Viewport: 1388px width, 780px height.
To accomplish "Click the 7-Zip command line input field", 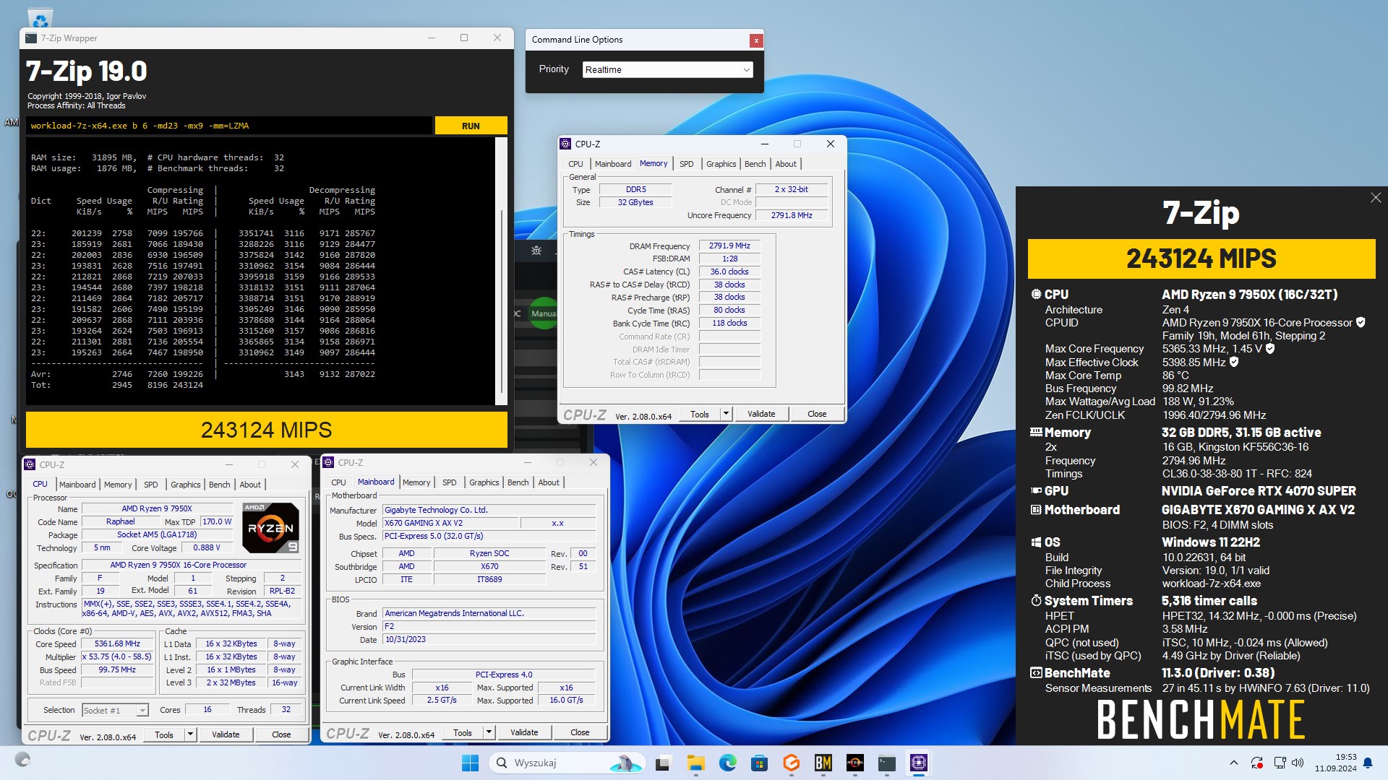I will [230, 126].
